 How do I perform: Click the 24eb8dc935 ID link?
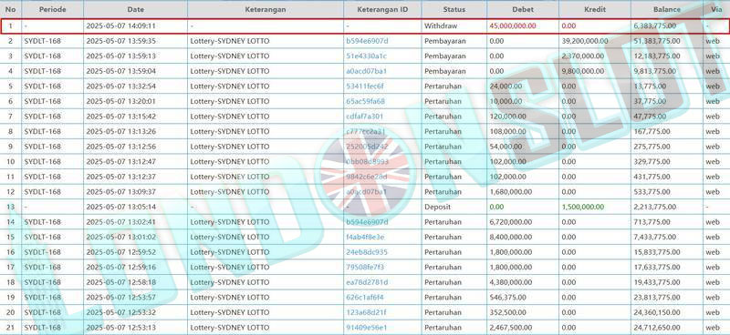[367, 252]
